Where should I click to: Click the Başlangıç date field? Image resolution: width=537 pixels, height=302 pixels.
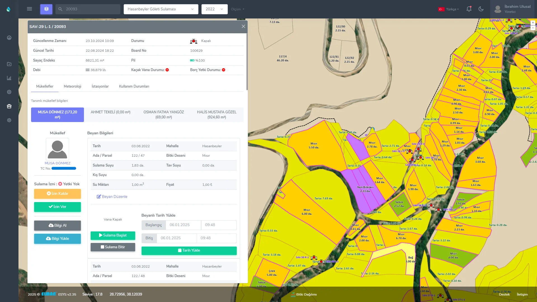click(183, 225)
